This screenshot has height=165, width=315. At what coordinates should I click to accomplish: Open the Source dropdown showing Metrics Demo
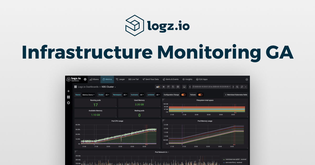[88, 95]
